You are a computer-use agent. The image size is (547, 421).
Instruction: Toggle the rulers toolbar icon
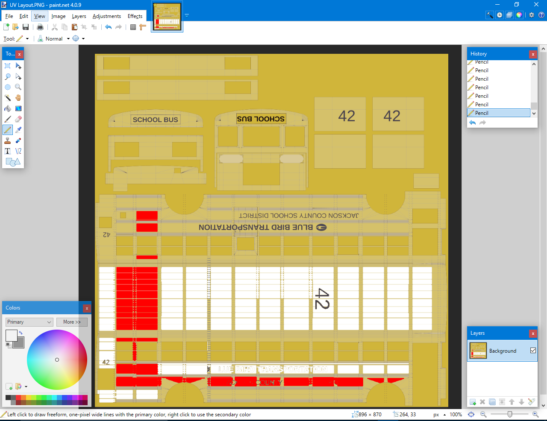tap(143, 27)
